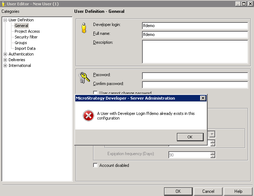Click the error message text about ffdemo
Viewport: 254px width, 196px height.
click(x=146, y=116)
